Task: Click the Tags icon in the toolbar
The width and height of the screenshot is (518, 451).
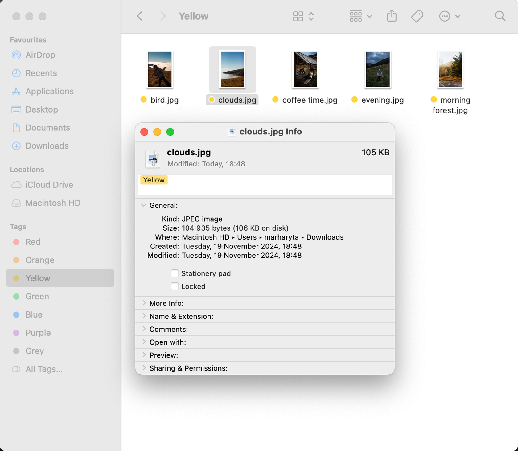Action: (x=417, y=16)
